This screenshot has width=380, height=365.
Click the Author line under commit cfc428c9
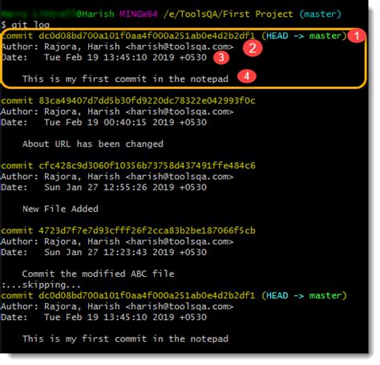[x=117, y=176]
